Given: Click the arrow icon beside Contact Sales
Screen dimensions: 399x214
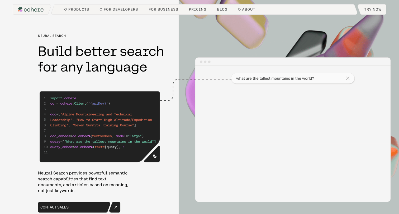Looking at the screenshot, I should pos(116,207).
